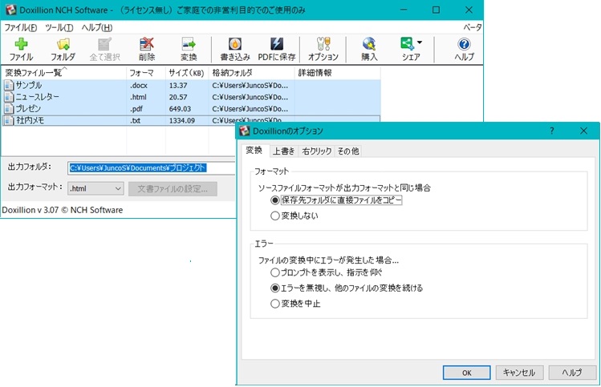This screenshot has height=387, width=601.
Task: Select the サンプル file row
Action: coord(191,85)
